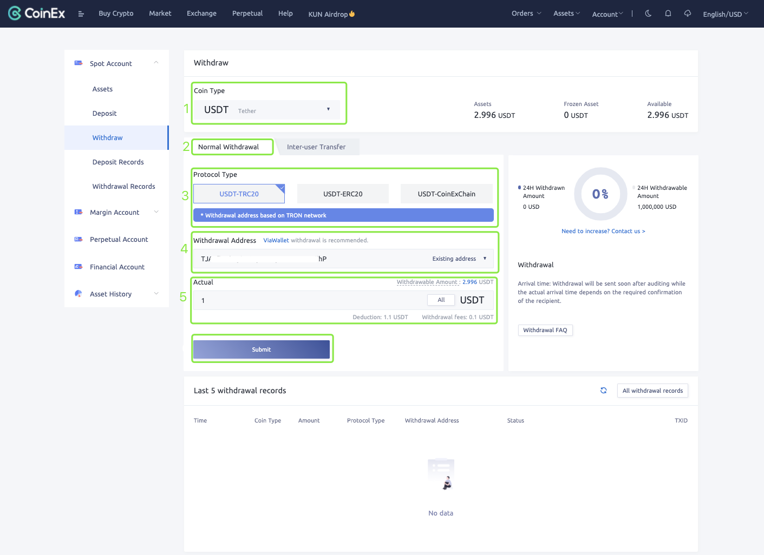Refresh the last withdrawal records

click(x=603, y=391)
